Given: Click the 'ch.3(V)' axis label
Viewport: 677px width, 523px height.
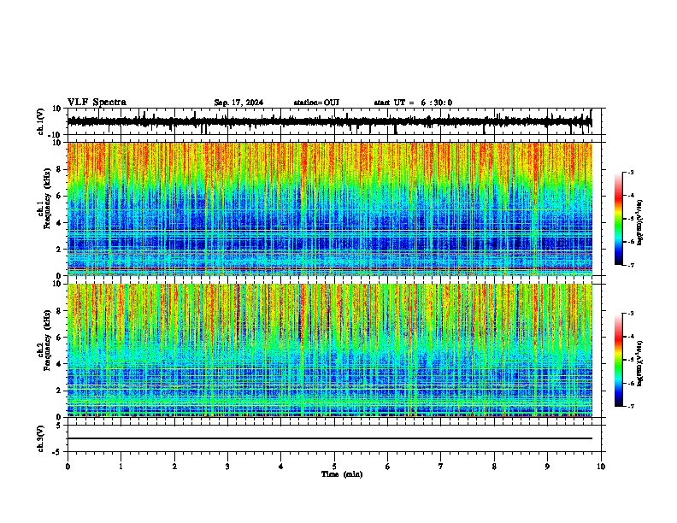Looking at the screenshot, I should tap(41, 438).
